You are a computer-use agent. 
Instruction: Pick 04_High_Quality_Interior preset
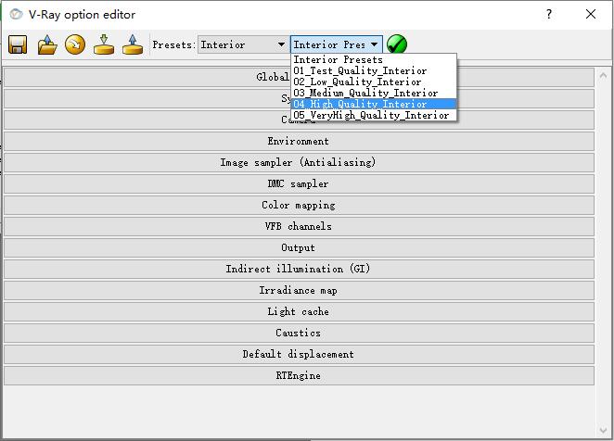[360, 105]
